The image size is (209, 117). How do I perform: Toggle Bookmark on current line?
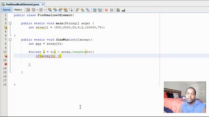point(88,10)
